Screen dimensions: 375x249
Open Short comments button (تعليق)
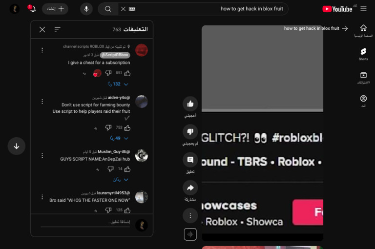coord(190,160)
